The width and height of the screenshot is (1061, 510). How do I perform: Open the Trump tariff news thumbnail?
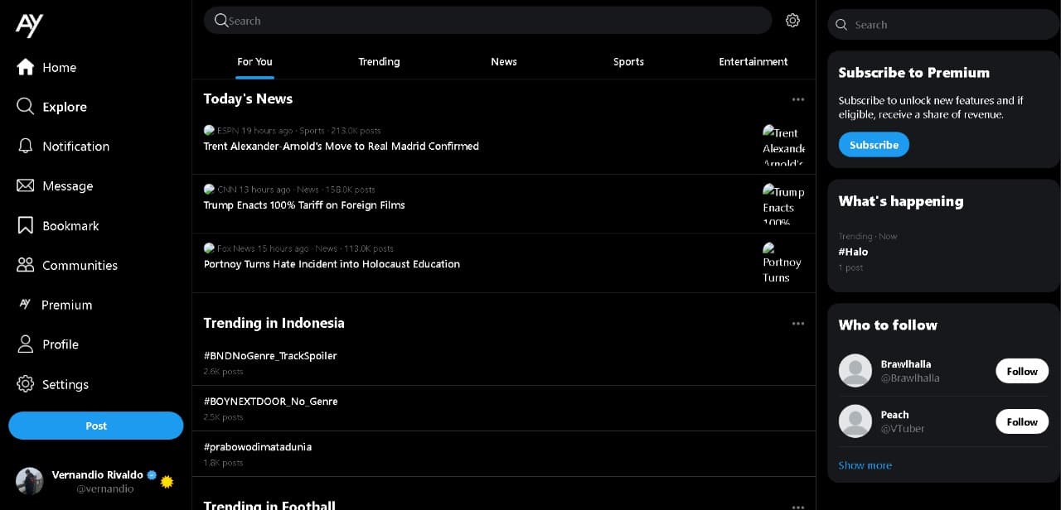point(782,204)
